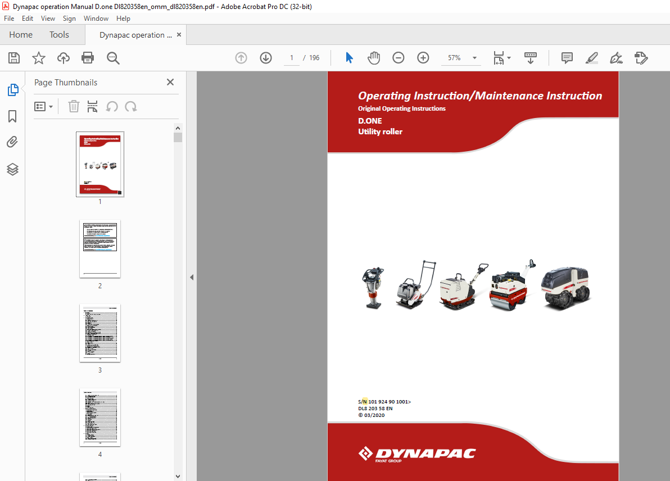
Task: Click the scrolling mode keyboard icon
Action: 530,58
